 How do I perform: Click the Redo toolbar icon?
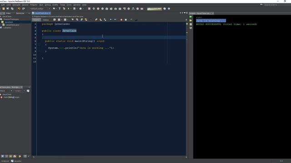pyautogui.click(x=23, y=9)
